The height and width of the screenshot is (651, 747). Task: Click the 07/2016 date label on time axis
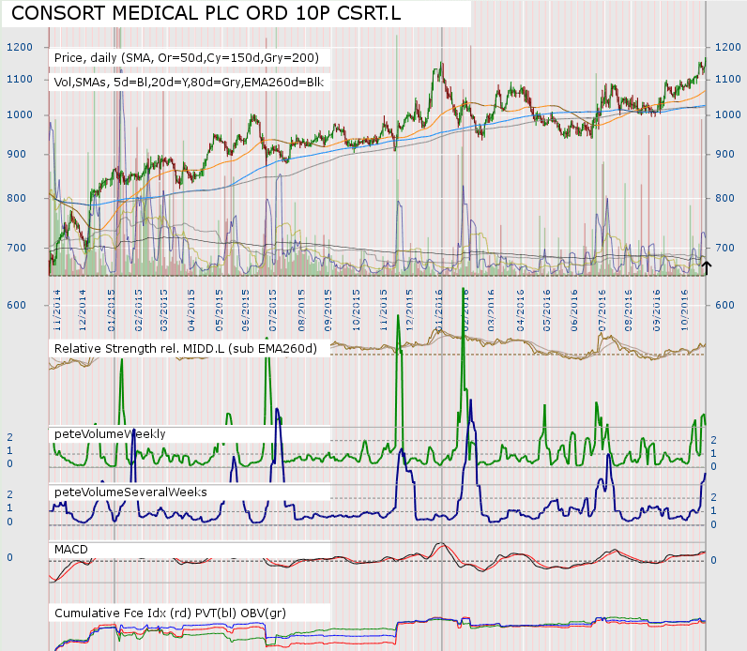click(602, 310)
